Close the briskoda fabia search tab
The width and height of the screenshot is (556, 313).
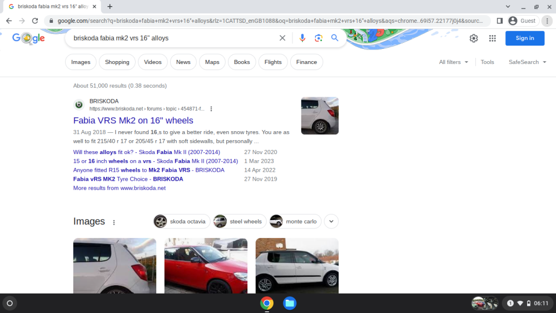[95, 6]
